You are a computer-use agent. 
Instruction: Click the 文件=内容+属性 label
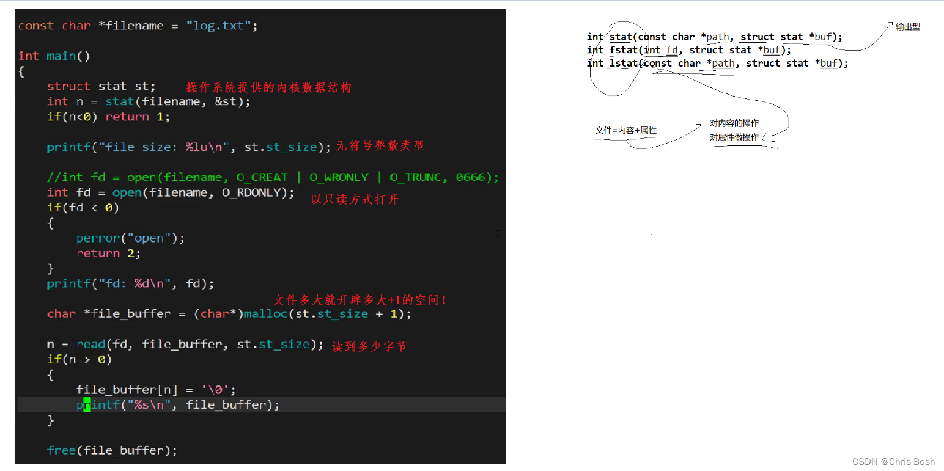point(626,131)
